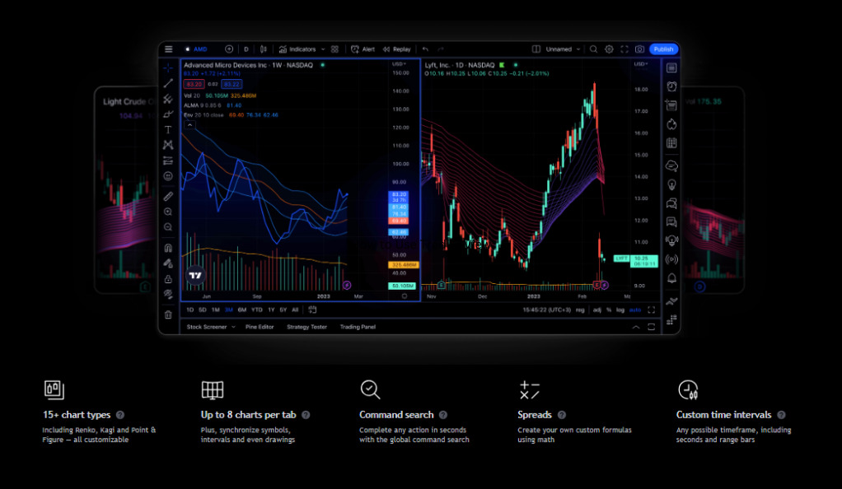Select the All date range
The image size is (842, 489).
[x=295, y=310]
